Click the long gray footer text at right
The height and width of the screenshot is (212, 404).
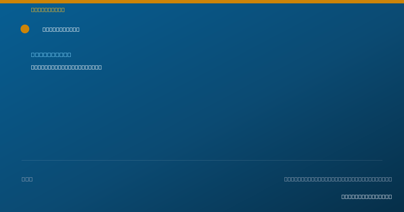tap(338, 179)
